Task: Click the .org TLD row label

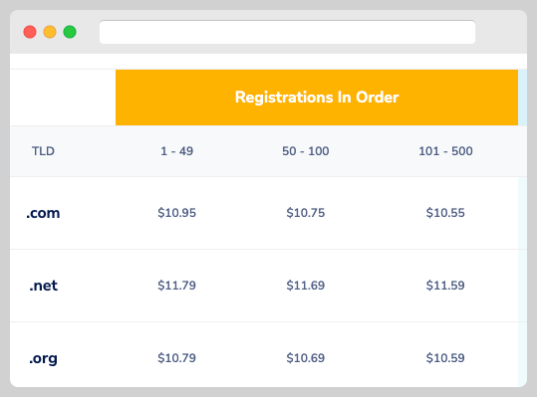Action: click(x=43, y=359)
